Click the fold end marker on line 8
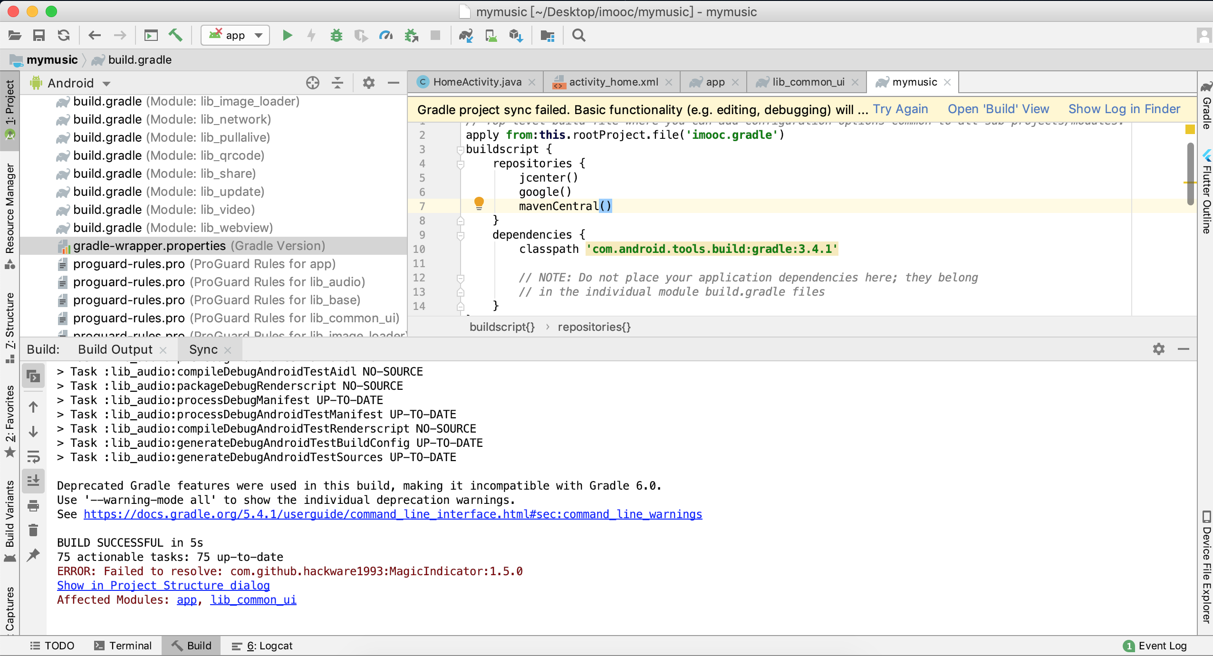The width and height of the screenshot is (1213, 656). [x=460, y=221]
